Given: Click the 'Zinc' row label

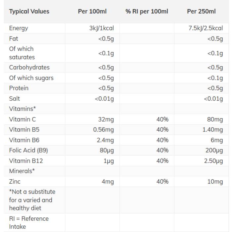Looking at the screenshot, I should click(15, 181).
